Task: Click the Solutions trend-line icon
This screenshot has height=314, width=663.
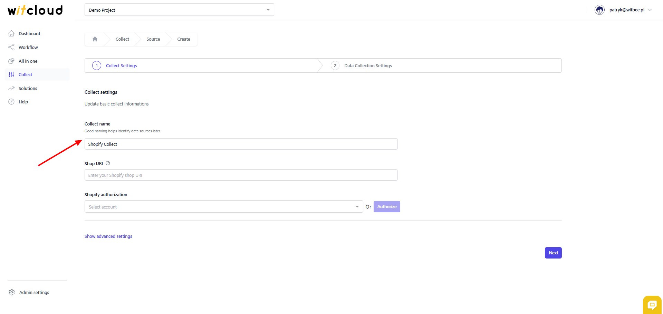Action: click(11, 88)
